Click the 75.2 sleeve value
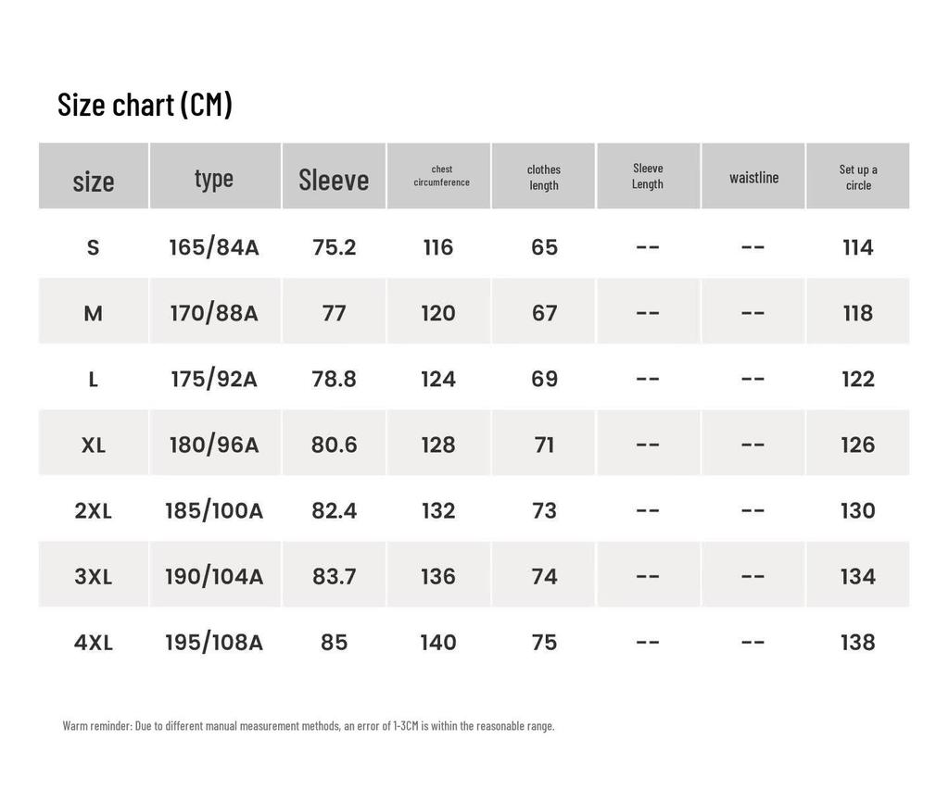Image resolution: width=949 pixels, height=802 pixels. [x=334, y=247]
